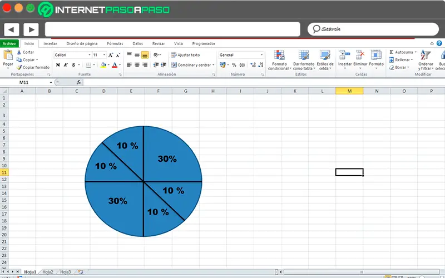Increase font size with the large A

click(111, 55)
